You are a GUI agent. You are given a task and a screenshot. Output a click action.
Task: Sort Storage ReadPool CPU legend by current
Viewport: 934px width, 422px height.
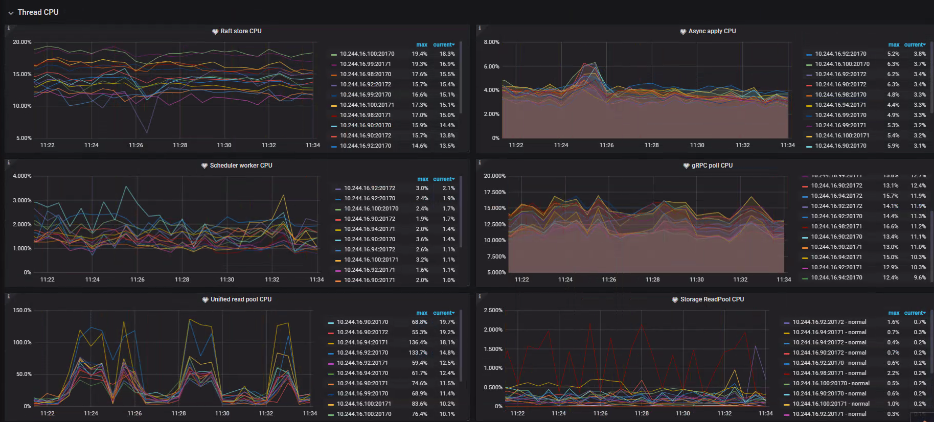(x=915, y=313)
